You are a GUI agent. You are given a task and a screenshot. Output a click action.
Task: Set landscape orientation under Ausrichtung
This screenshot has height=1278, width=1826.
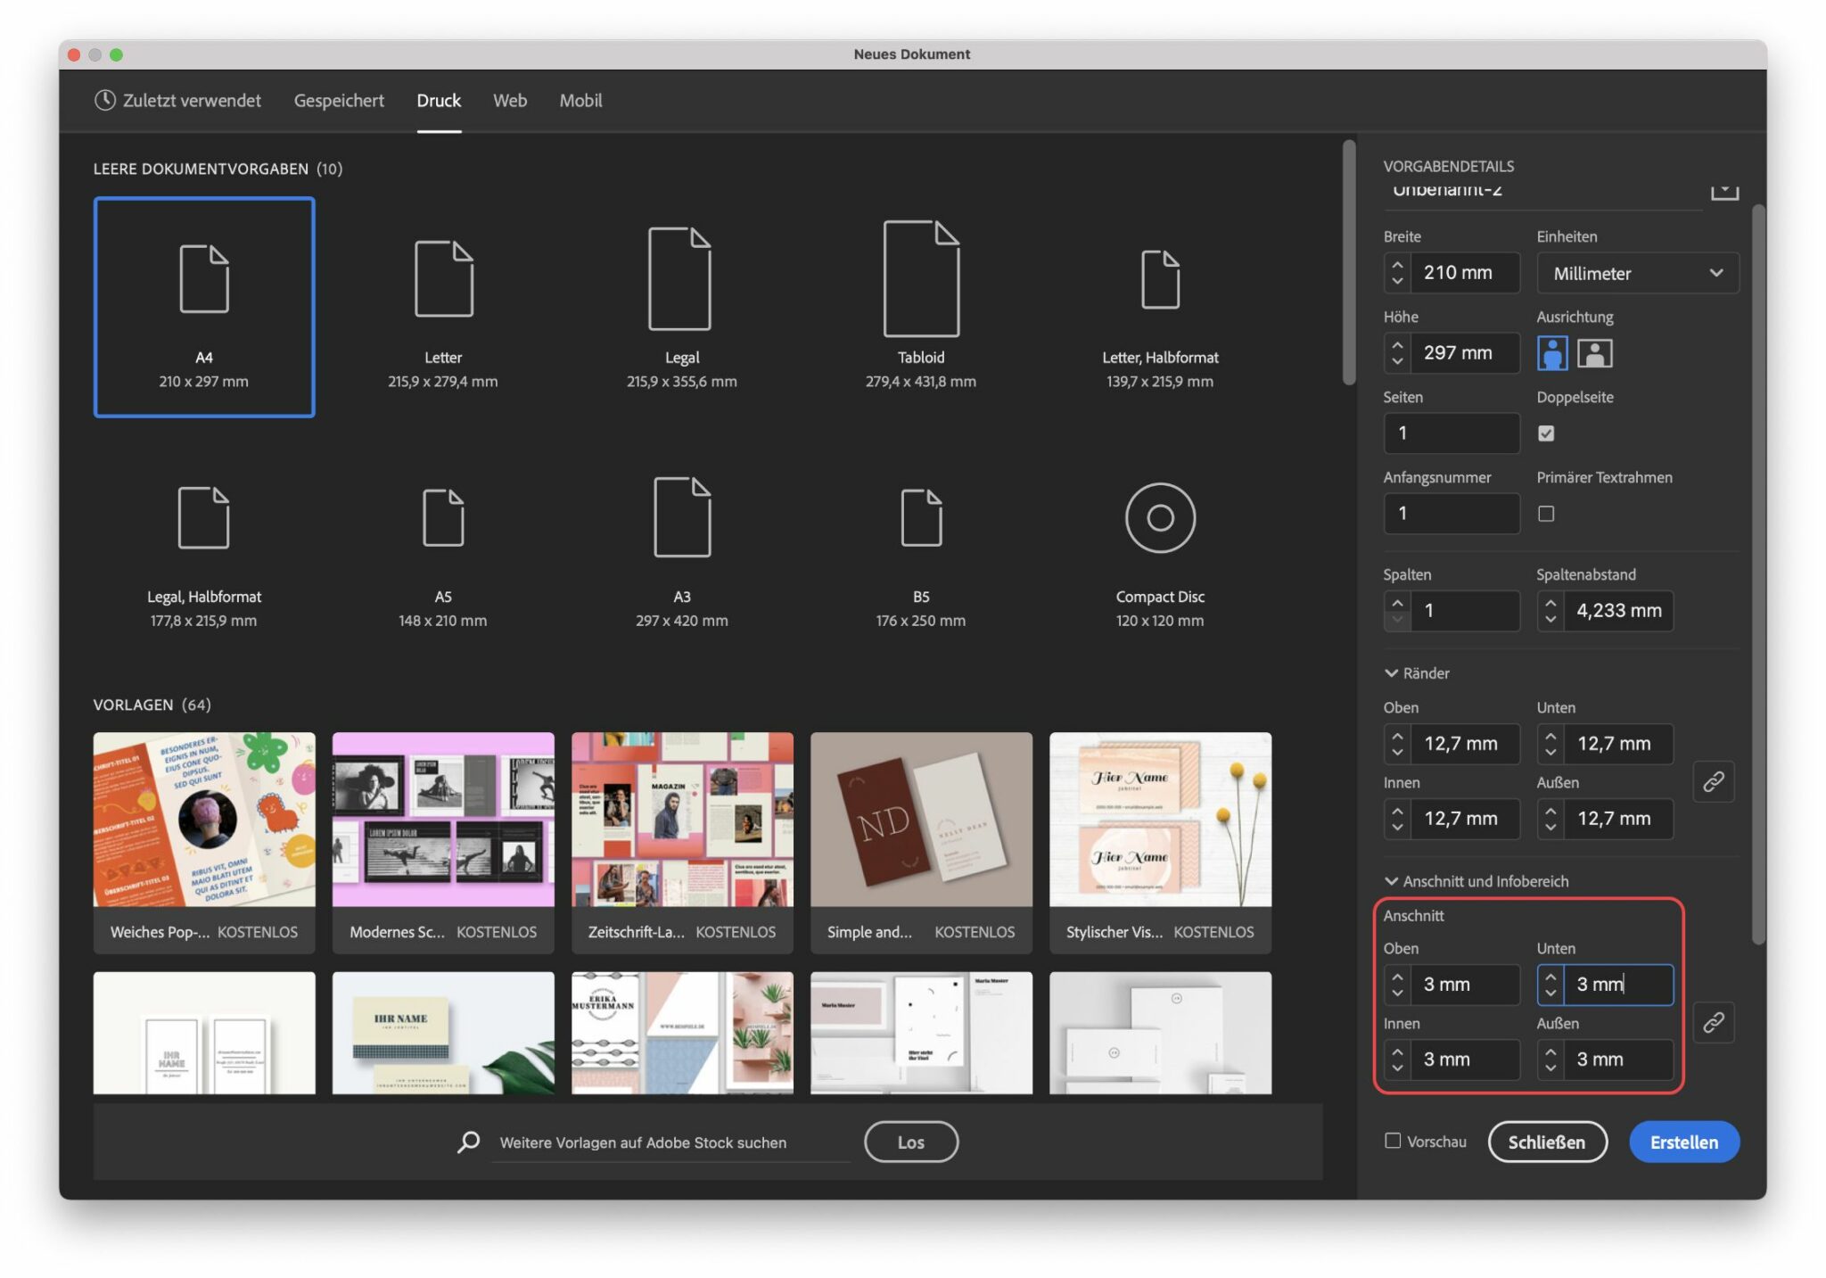tap(1595, 353)
